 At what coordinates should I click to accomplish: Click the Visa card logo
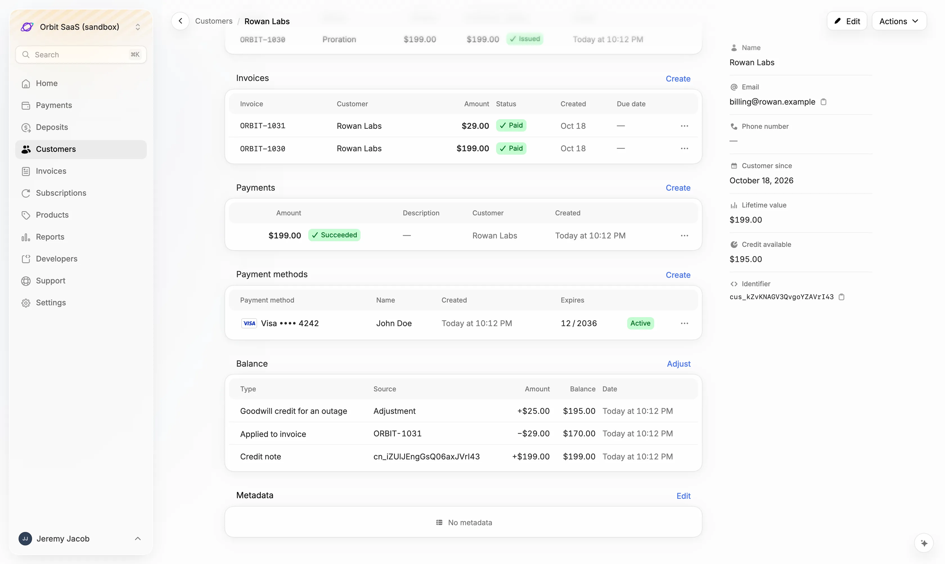249,323
